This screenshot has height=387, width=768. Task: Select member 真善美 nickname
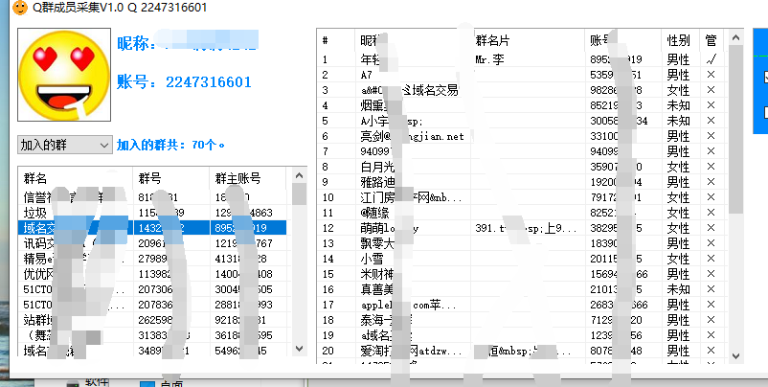(377, 289)
